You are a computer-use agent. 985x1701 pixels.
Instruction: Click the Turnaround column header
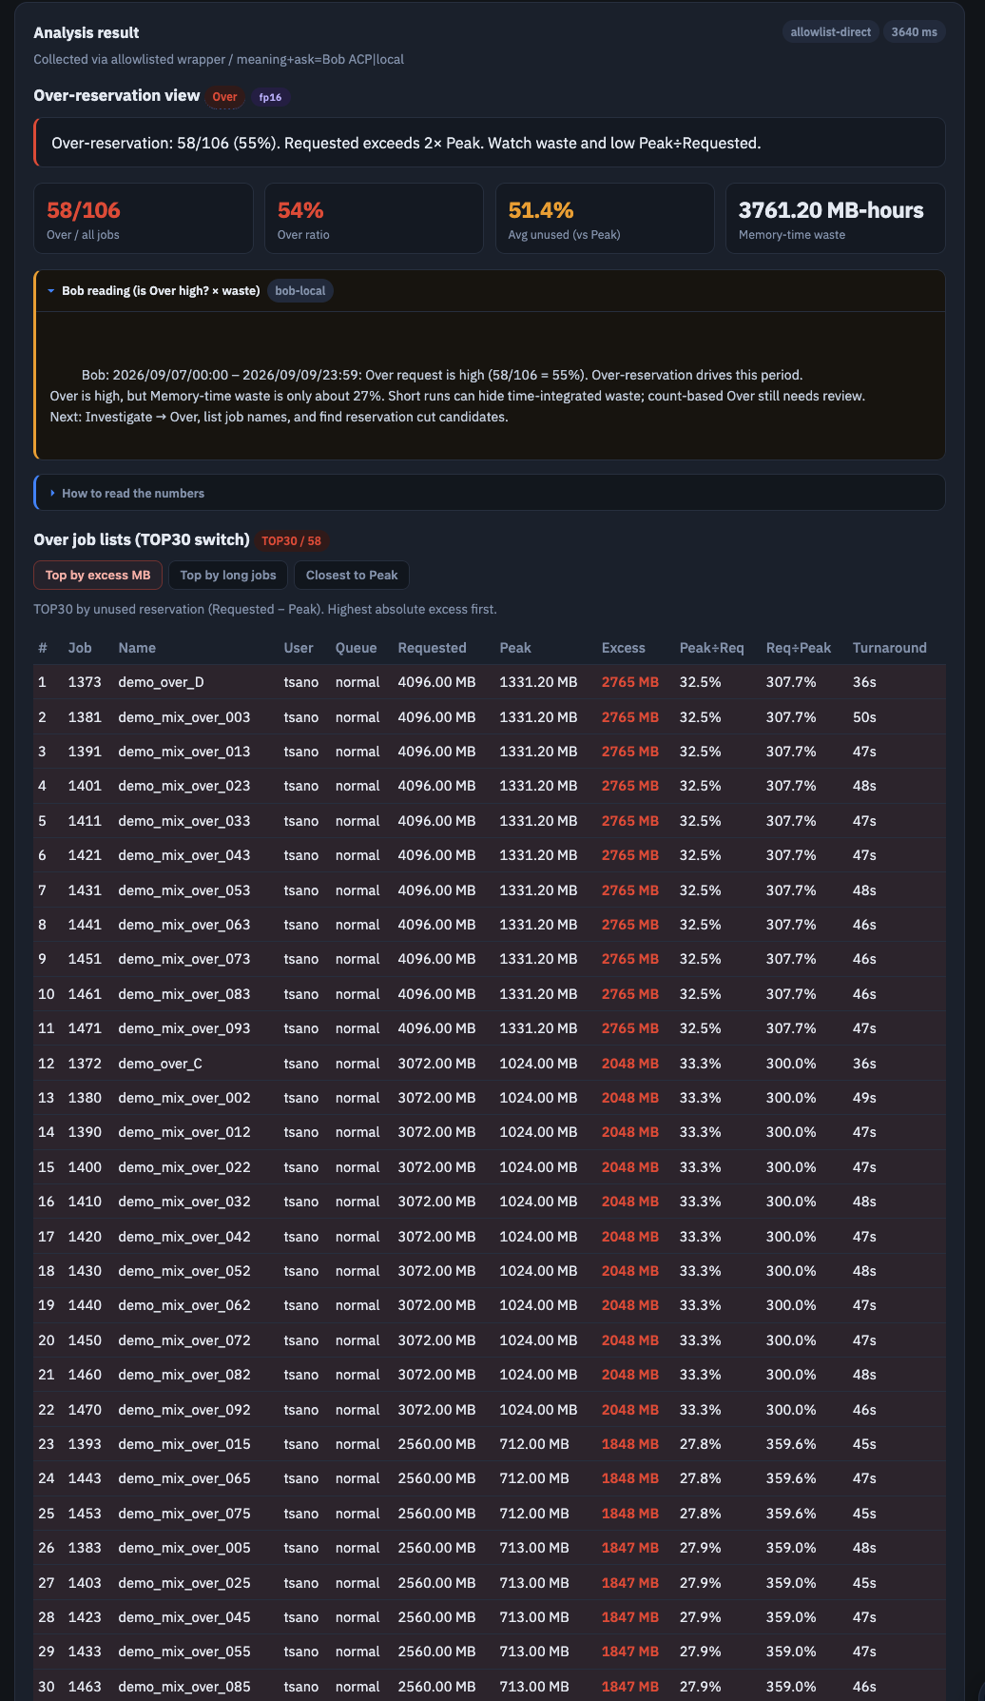(889, 648)
